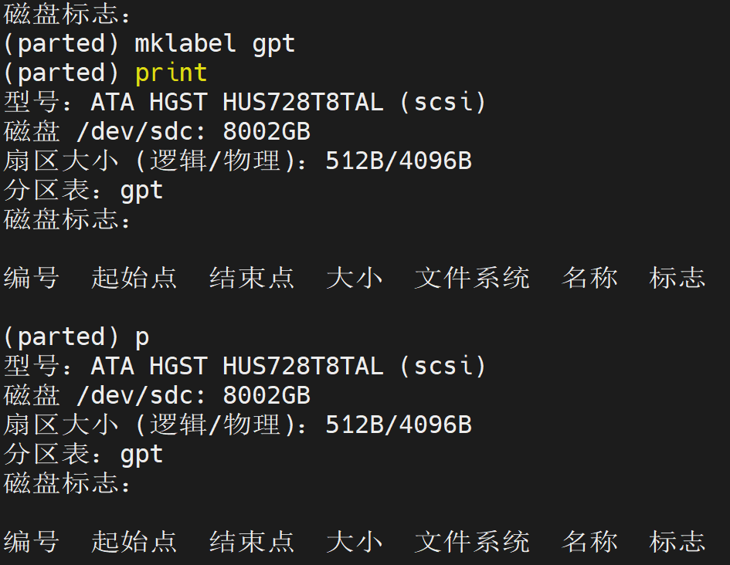Click the yellow 'print' command word

pos(171,73)
